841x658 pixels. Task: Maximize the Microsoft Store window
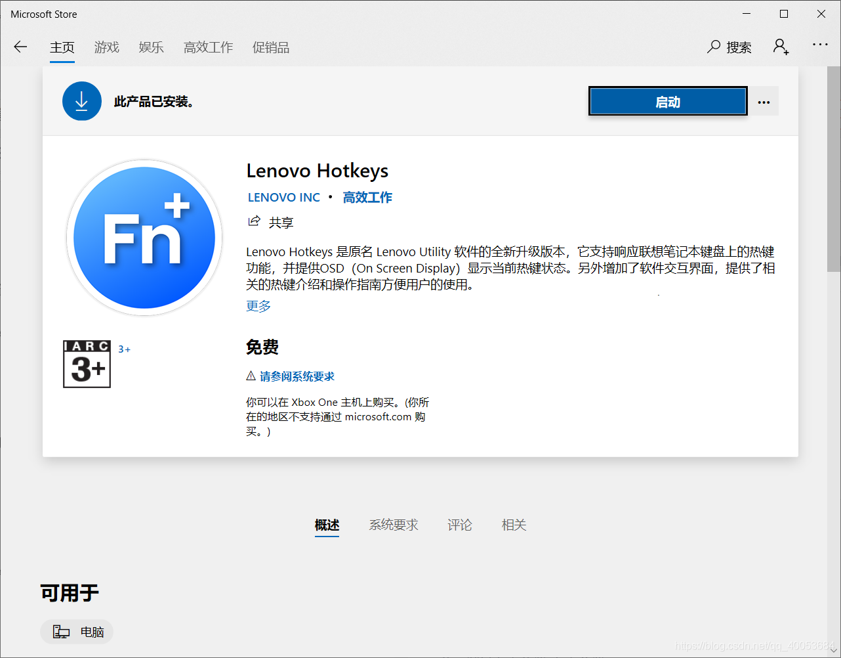point(784,14)
